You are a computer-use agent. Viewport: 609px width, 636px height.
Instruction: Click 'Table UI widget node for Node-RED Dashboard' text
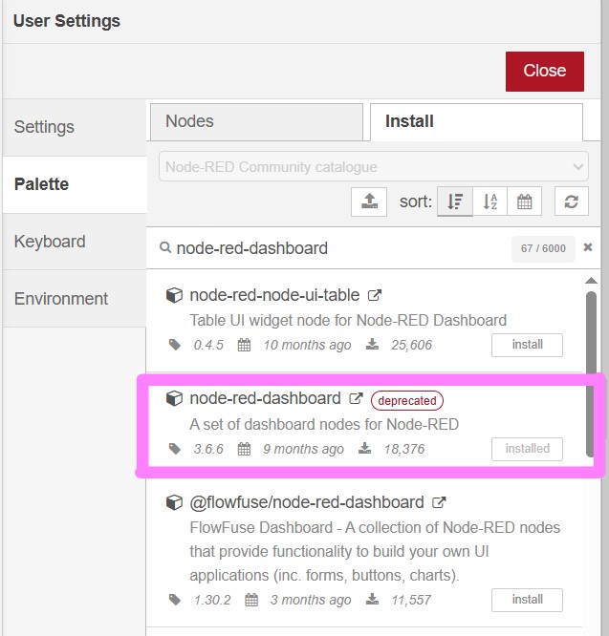tap(348, 321)
